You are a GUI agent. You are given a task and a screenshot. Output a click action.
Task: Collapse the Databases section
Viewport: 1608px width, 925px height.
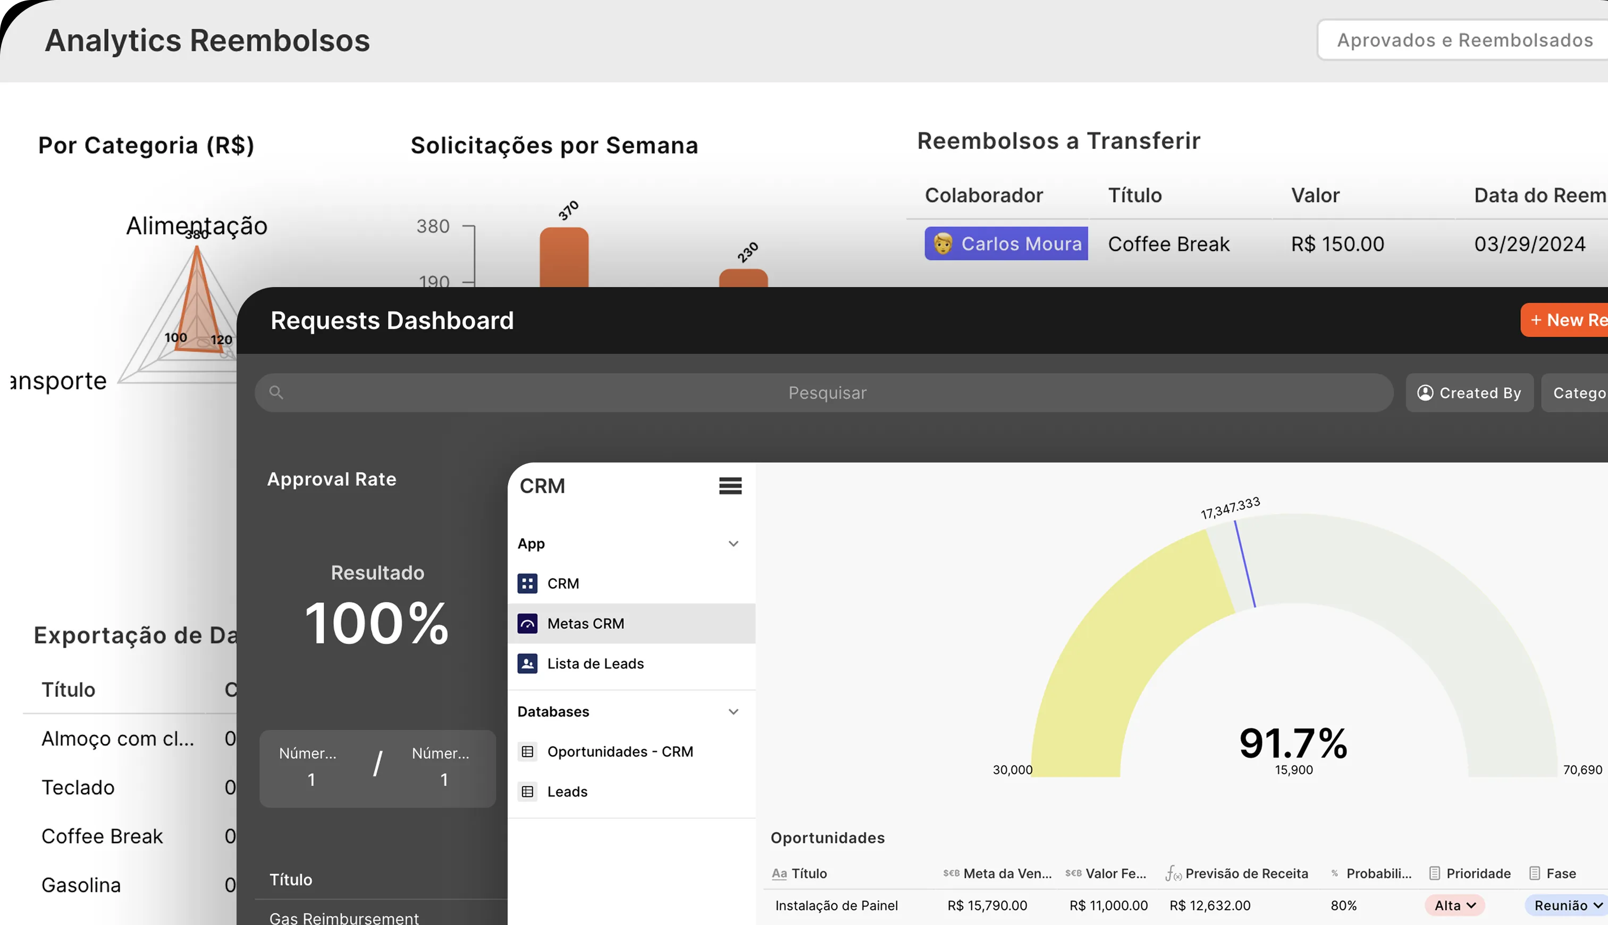[x=734, y=711]
